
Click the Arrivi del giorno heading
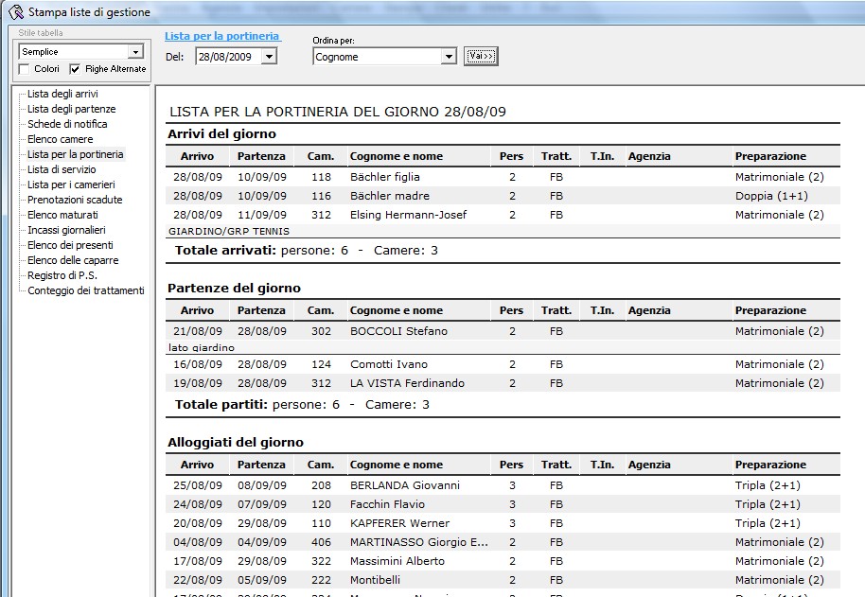[x=221, y=134]
